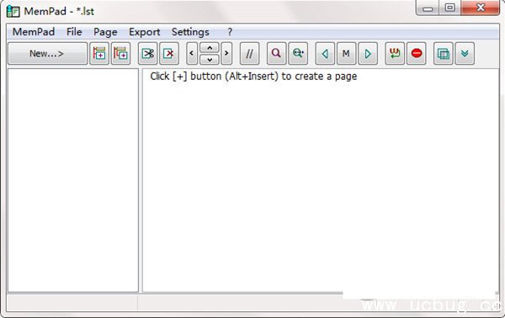The width and height of the screenshot is (505, 318).
Task: Toggle word wrap icon
Action: [x=395, y=54]
